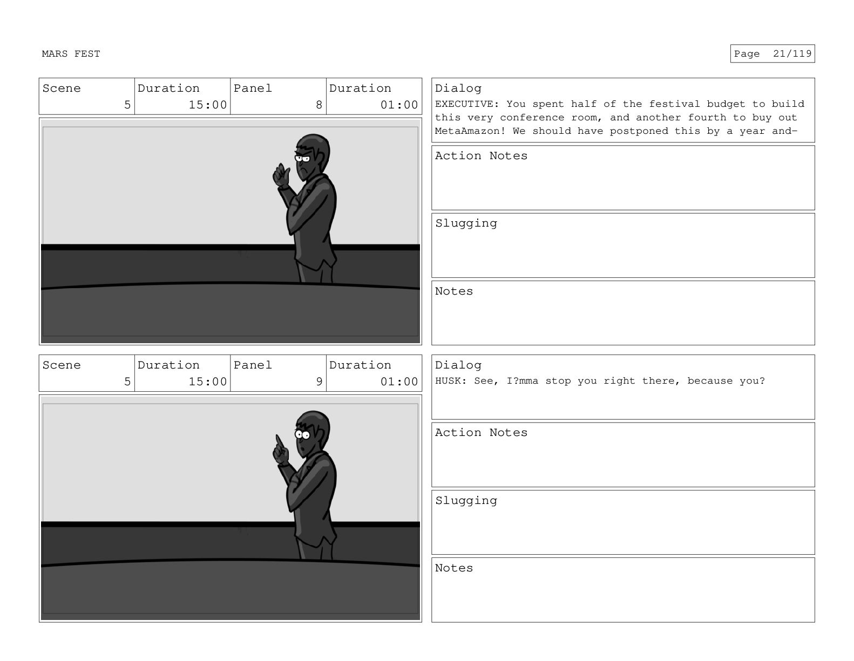Click the HUSK dialog text for panel 9

[600, 381]
